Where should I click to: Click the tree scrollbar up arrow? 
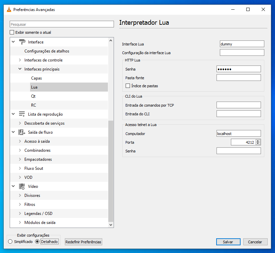[x=111, y=40]
